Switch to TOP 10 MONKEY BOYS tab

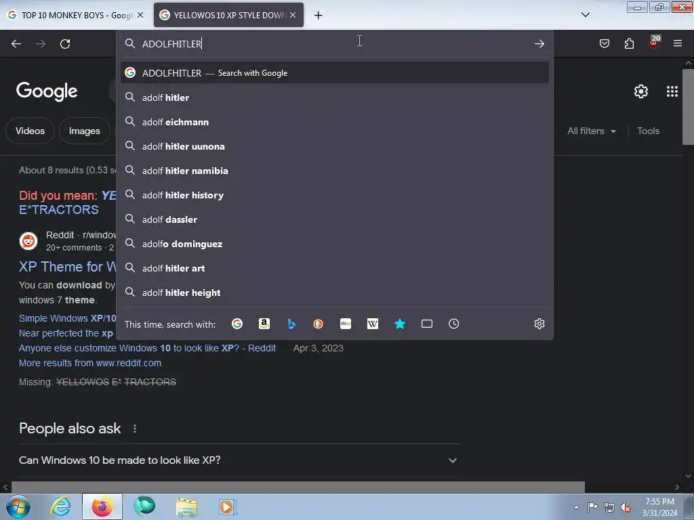click(75, 15)
